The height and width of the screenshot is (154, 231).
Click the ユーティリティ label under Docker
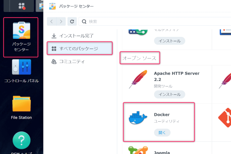(167, 121)
